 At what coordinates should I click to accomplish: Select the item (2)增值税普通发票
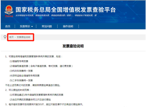(x=41, y=66)
